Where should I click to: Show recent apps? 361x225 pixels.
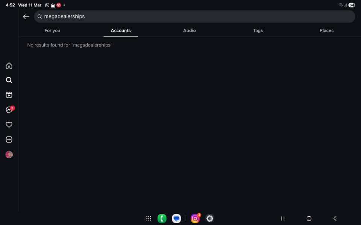point(283,219)
